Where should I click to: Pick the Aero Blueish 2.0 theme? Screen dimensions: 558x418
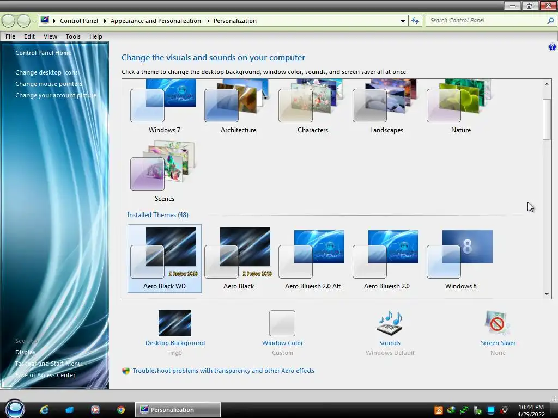click(386, 259)
